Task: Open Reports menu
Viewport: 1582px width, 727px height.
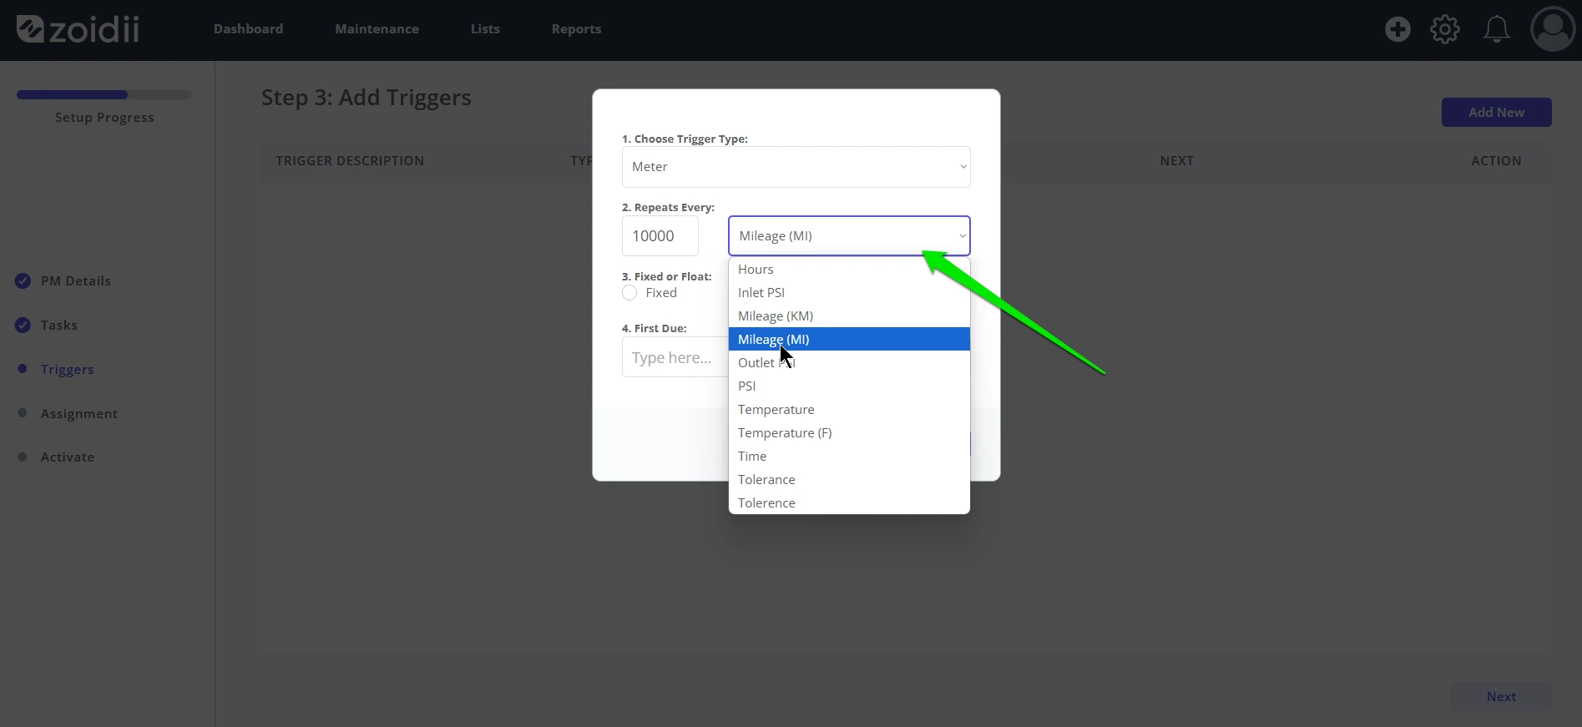Action: click(x=576, y=29)
